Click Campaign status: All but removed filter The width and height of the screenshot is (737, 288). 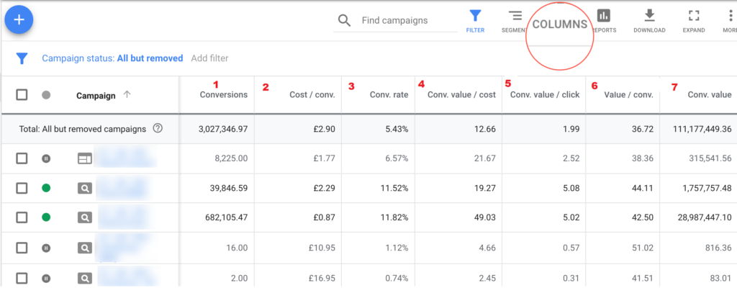tap(112, 58)
